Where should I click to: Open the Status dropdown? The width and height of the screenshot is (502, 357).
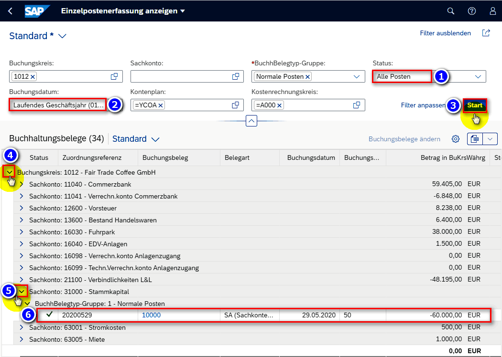[478, 76]
